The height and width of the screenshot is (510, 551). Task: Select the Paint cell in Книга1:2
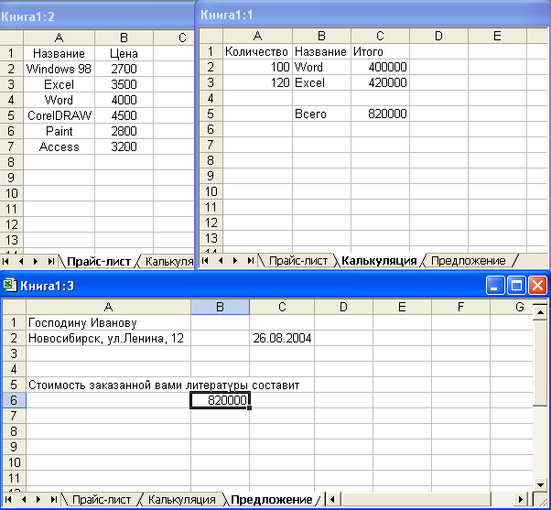59,131
